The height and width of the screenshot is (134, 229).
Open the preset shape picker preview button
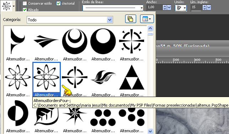pos(8,6)
